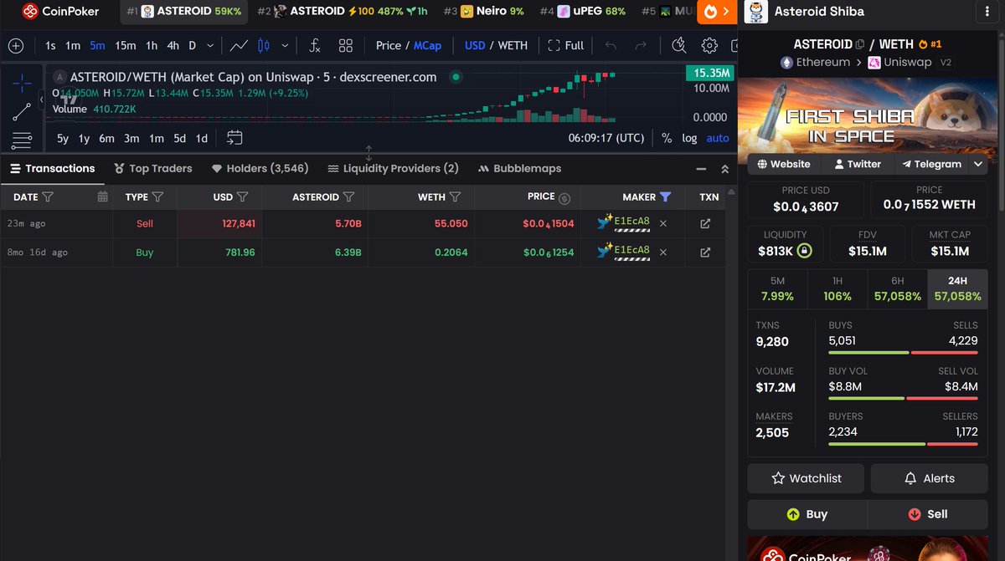
Task: Open Buy transaction in explorer link icon
Action: 705,252
